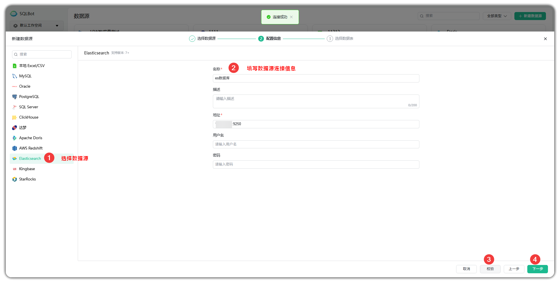560x283 pixels.
Task: Select the 达梦 datasource icon
Action: 15,127
